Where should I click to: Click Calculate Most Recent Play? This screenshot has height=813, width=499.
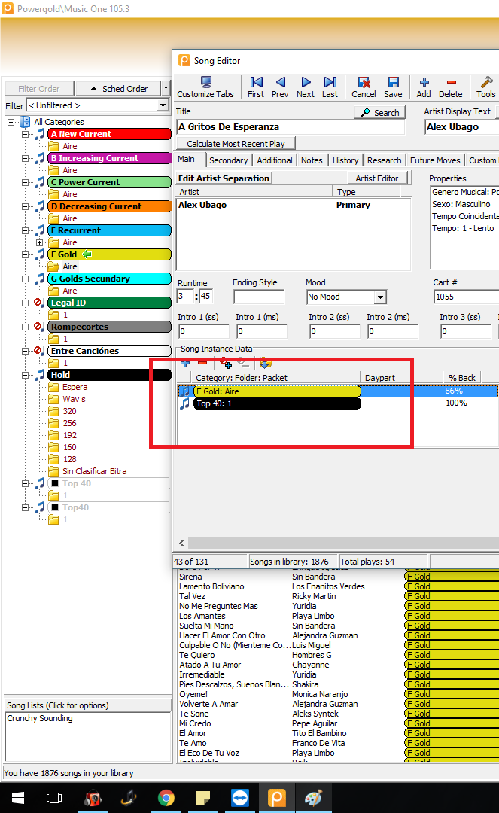tap(236, 144)
